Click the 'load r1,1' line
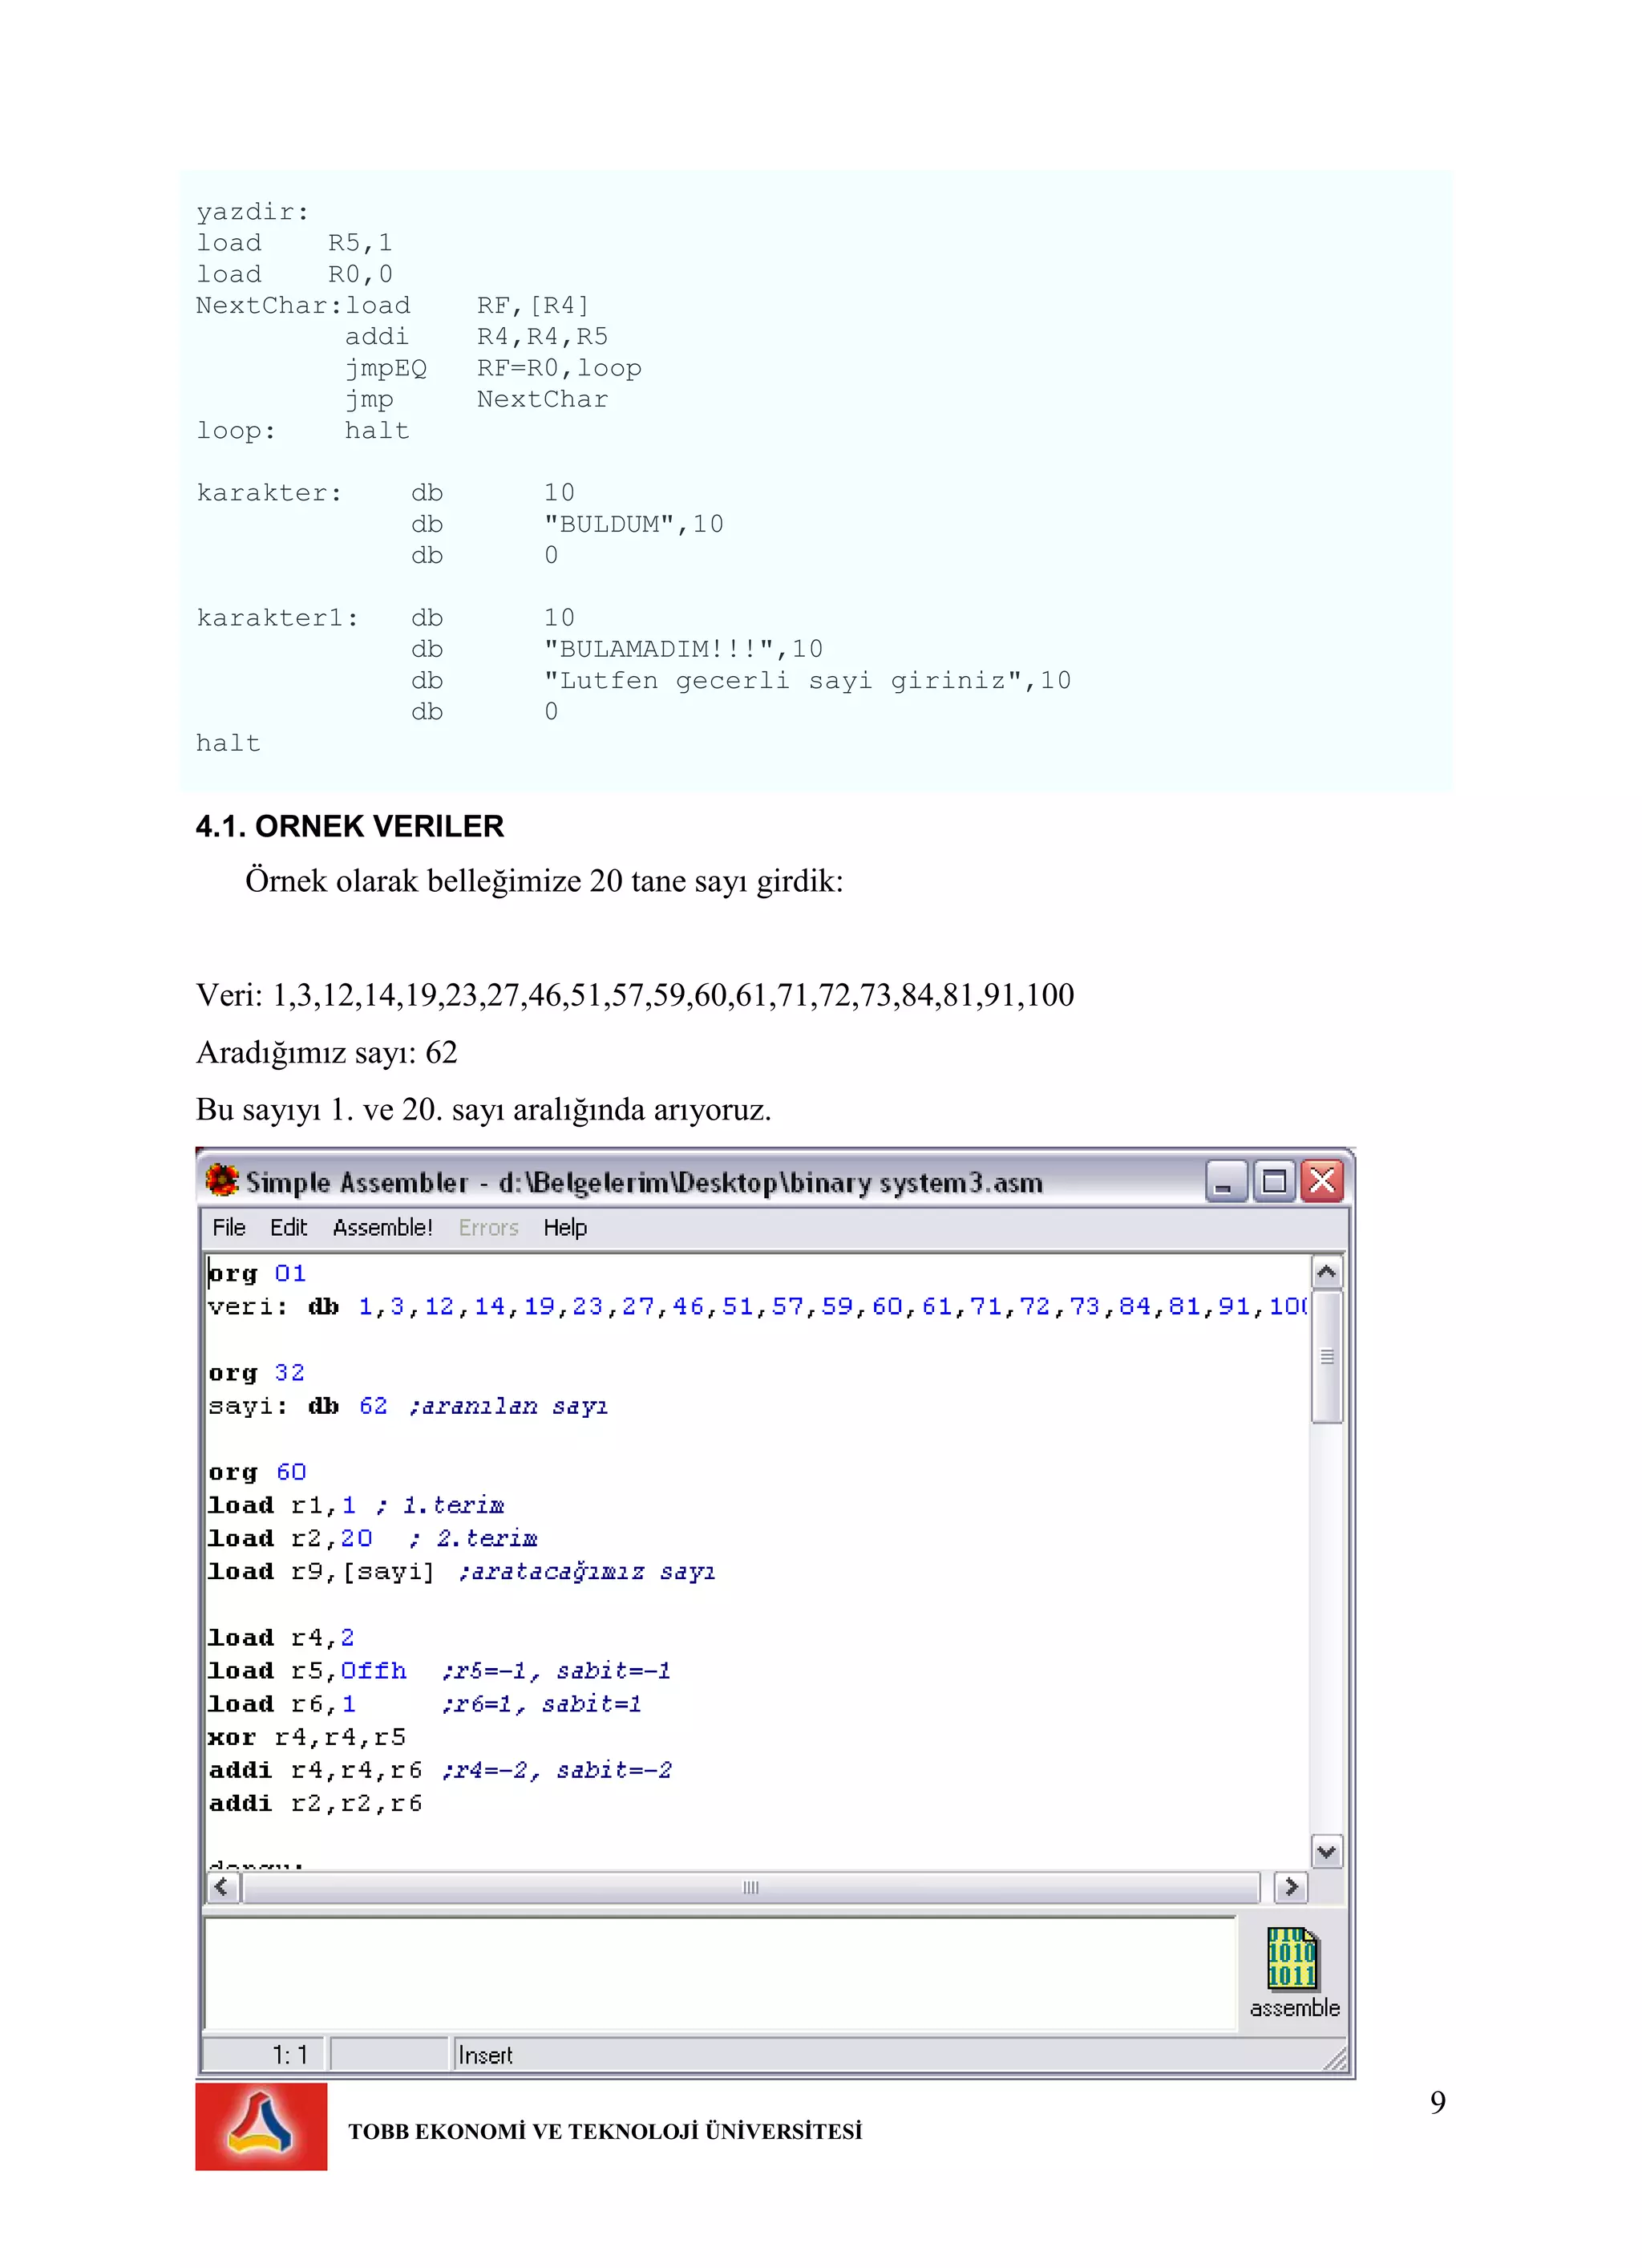 [356, 1504]
